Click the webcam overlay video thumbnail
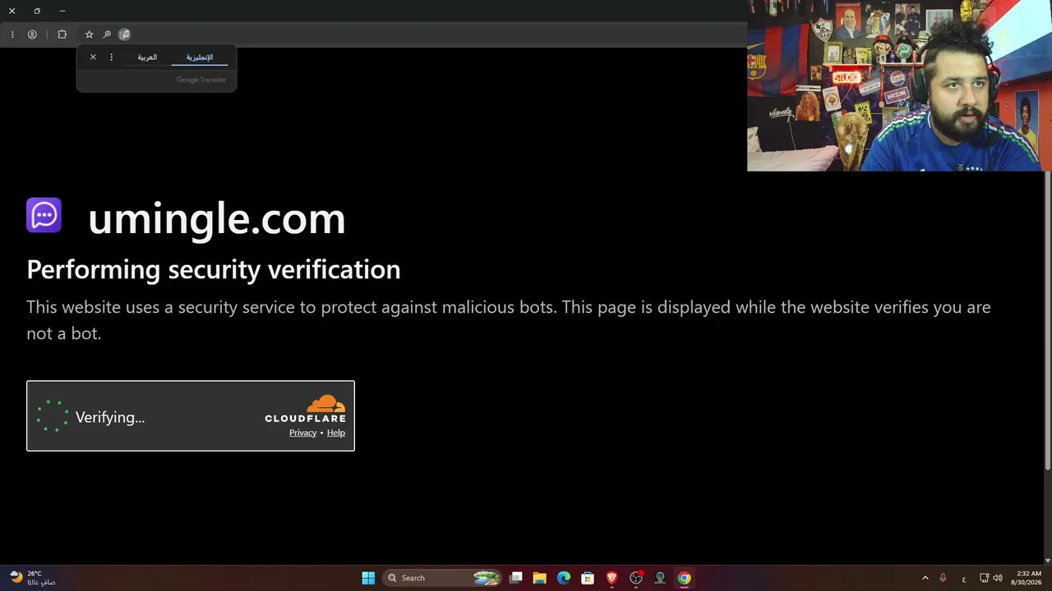This screenshot has width=1052, height=591. (899, 85)
